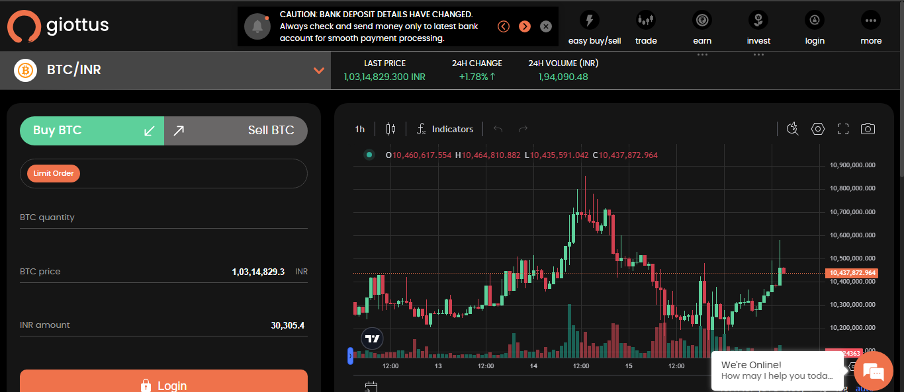Click the chart redo arrow
Viewport: 904px width, 392px height.
click(523, 129)
